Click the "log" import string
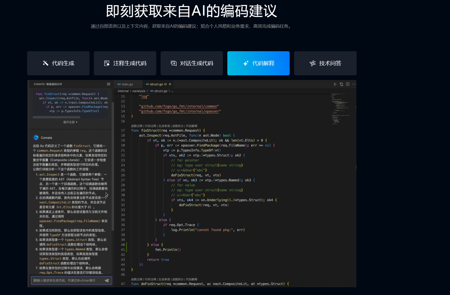Image resolution: width=450 pixels, height=295 pixels. pyautogui.click(x=144, y=96)
